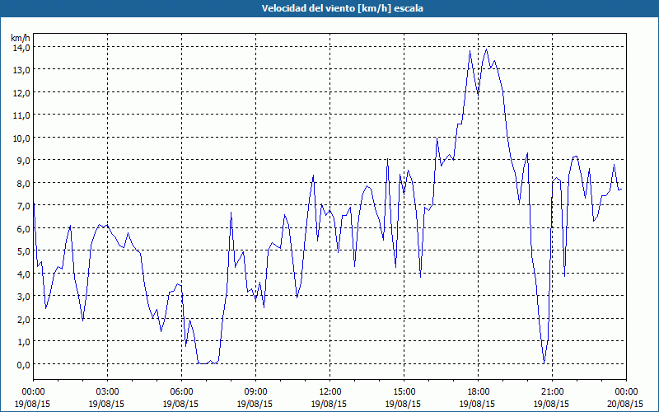Pick the '4,0' y-axis label
Image resolution: width=659 pixels, height=412 pixels.
pos(24,275)
